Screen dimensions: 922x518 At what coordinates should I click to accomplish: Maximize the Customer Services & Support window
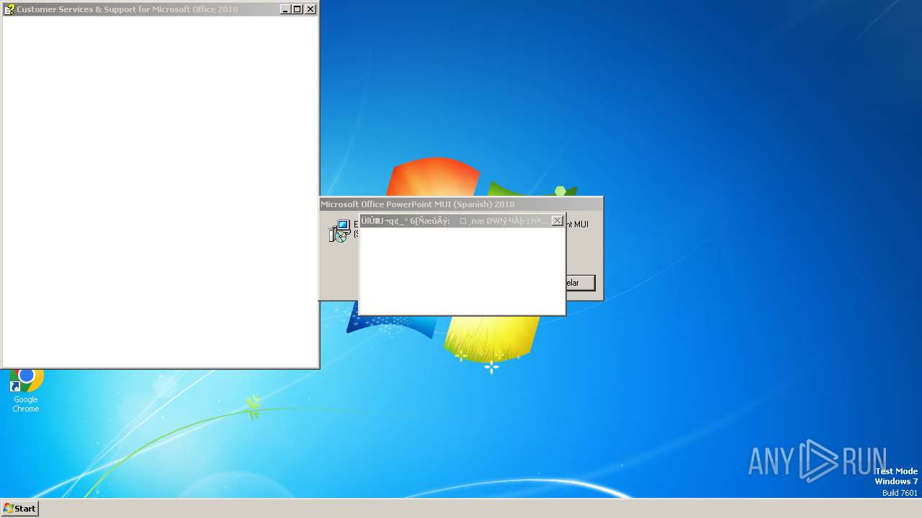[297, 9]
